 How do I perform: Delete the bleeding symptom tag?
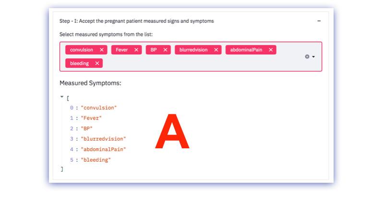point(97,63)
